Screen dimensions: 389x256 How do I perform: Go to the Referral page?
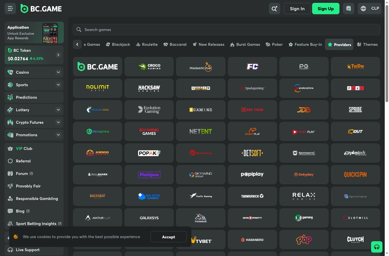34,161
